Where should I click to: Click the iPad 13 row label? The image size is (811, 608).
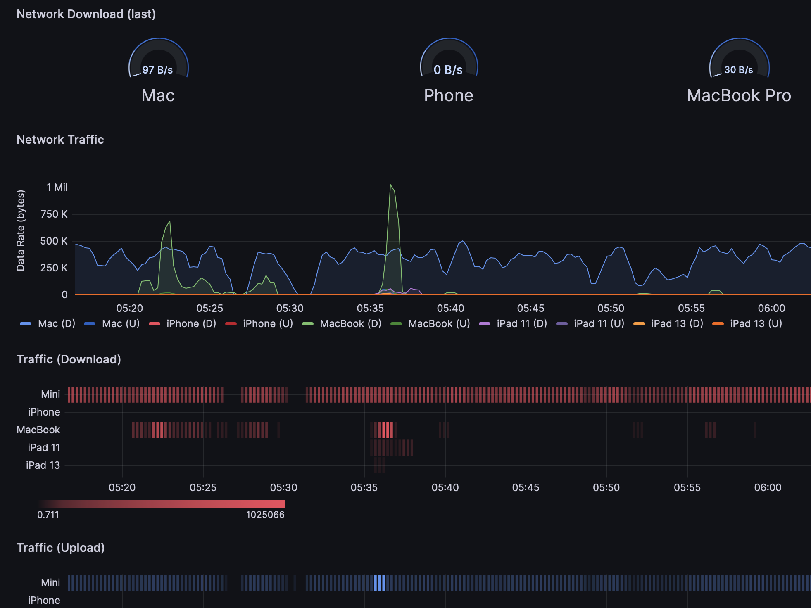(x=42, y=465)
